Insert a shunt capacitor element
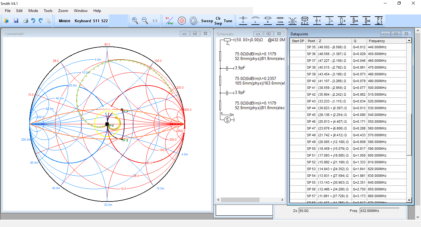This screenshot has height=227, width=421. click(x=317, y=21)
